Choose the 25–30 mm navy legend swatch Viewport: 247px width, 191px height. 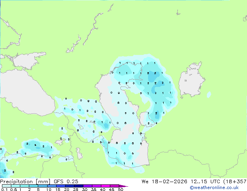[x=79, y=186]
